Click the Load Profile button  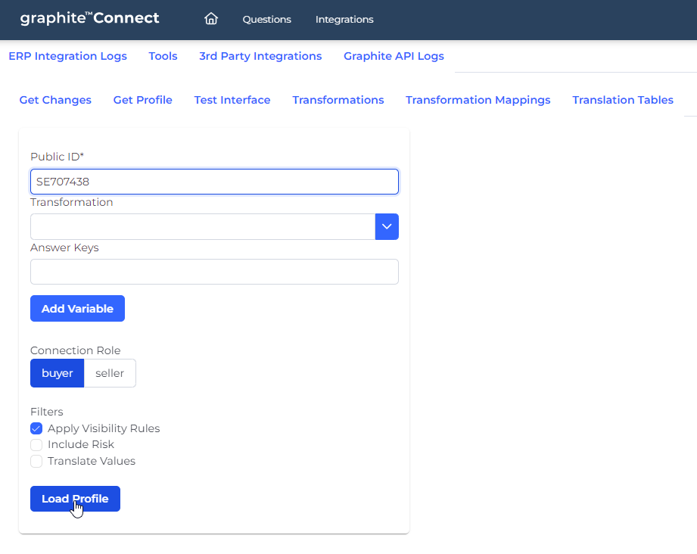(x=74, y=498)
